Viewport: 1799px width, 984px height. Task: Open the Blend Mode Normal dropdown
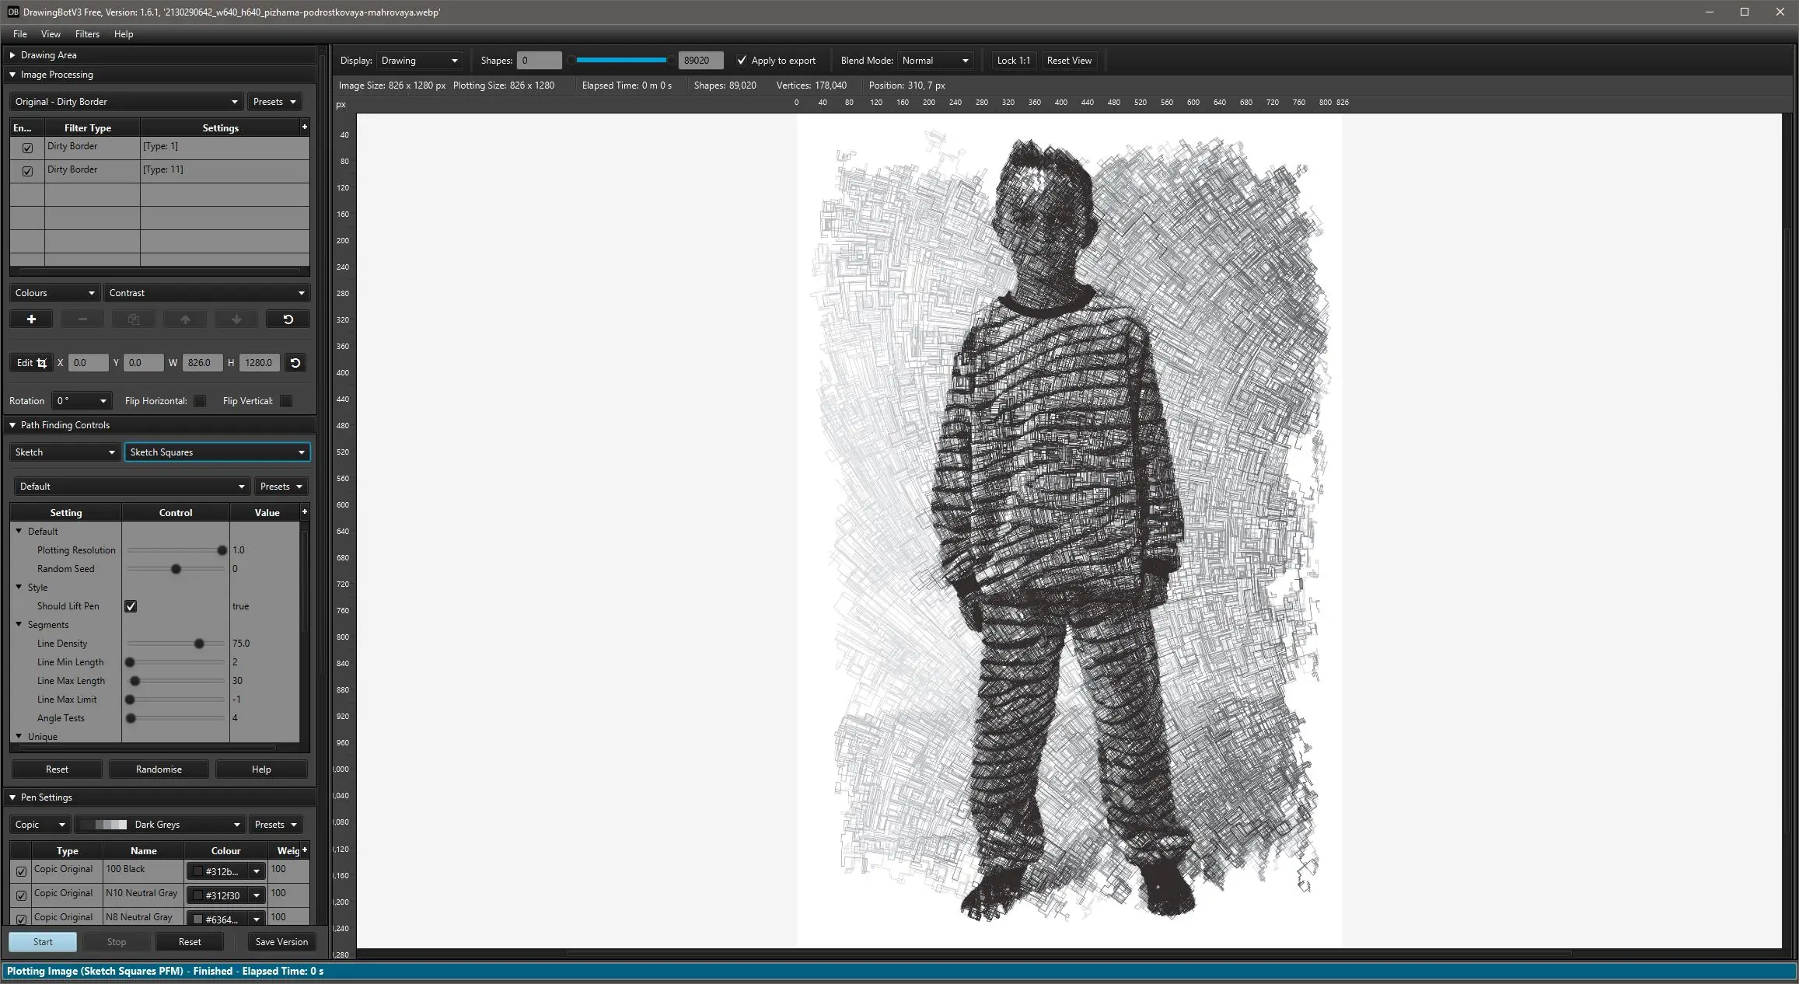pyautogui.click(x=935, y=61)
